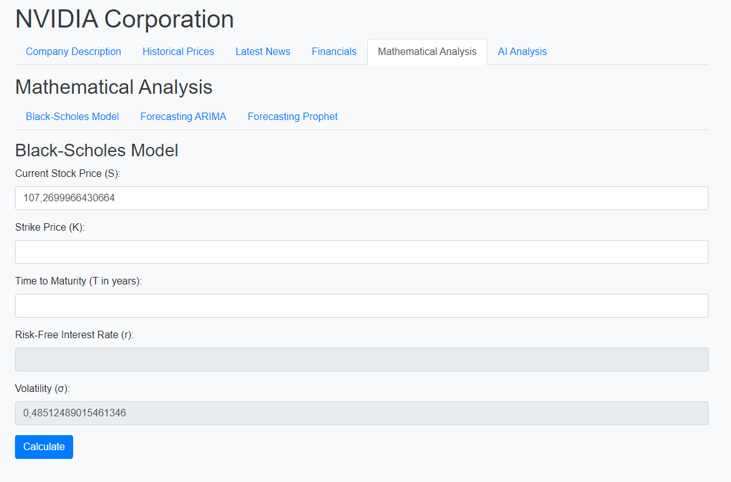Viewport: 731px width, 482px height.
Task: Click the Time to Maturity field
Action: (361, 306)
